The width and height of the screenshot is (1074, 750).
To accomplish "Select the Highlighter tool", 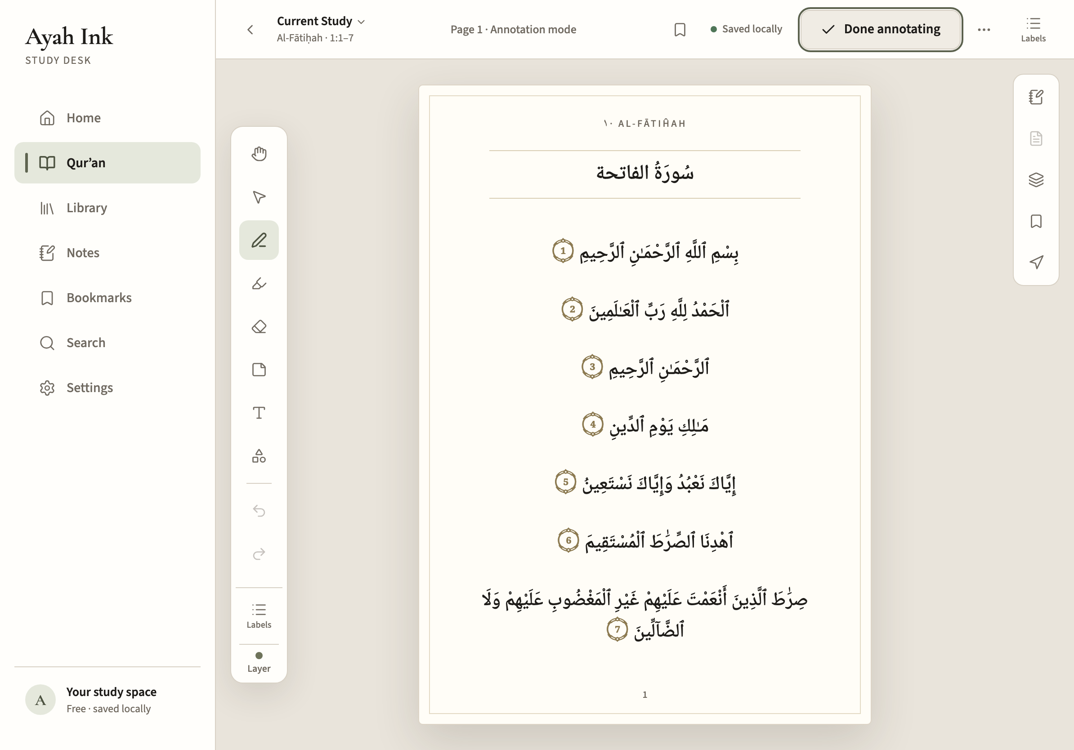I will (x=259, y=283).
